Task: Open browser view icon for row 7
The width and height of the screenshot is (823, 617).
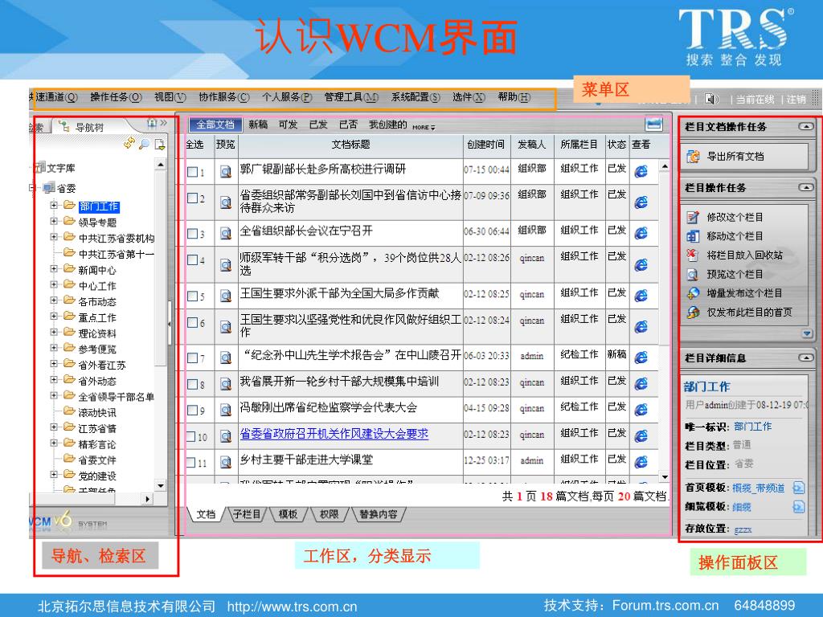Action: 641,358
